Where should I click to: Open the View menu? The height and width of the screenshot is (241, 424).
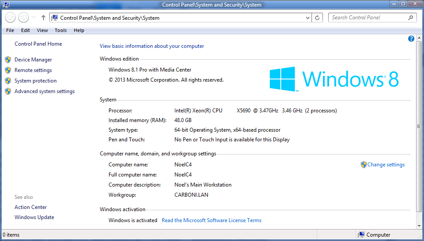[x=42, y=30]
